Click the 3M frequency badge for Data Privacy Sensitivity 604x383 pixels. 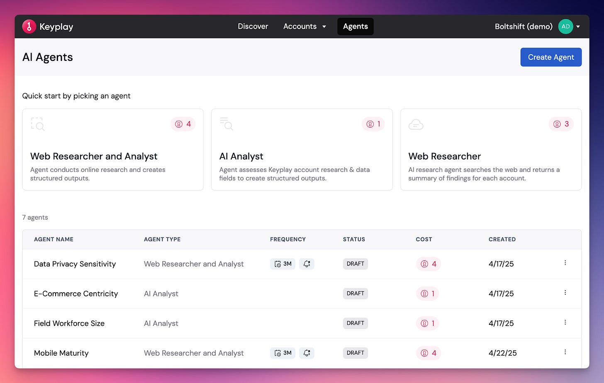coord(283,264)
